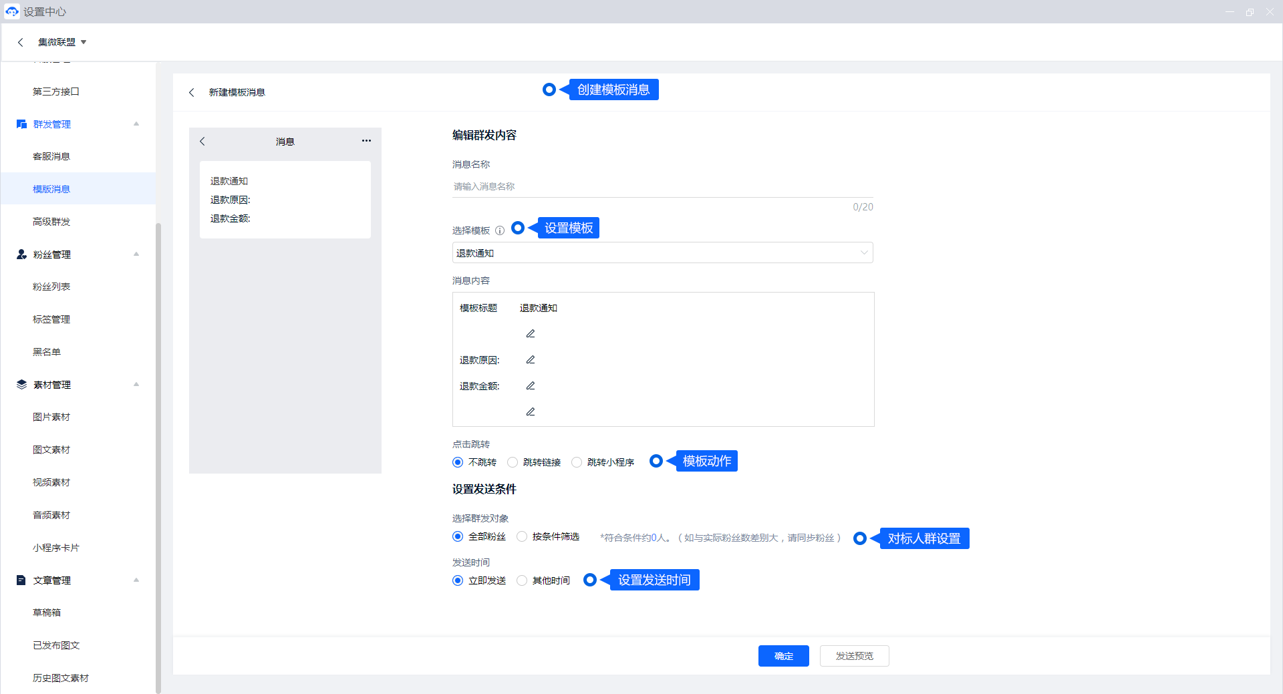Viewport: 1283px width, 694px height.
Task: Open the 退款通知 template dropdown
Action: coord(662,252)
